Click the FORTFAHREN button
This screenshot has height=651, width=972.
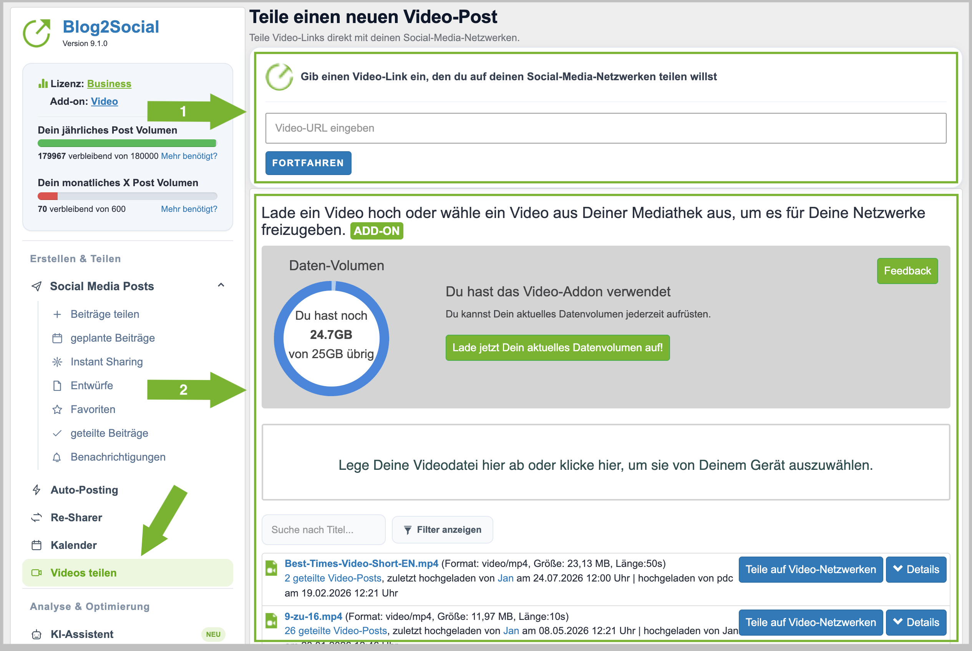[309, 163]
